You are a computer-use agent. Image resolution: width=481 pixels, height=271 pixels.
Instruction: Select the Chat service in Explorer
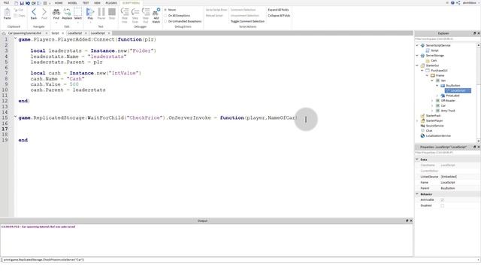click(x=429, y=130)
